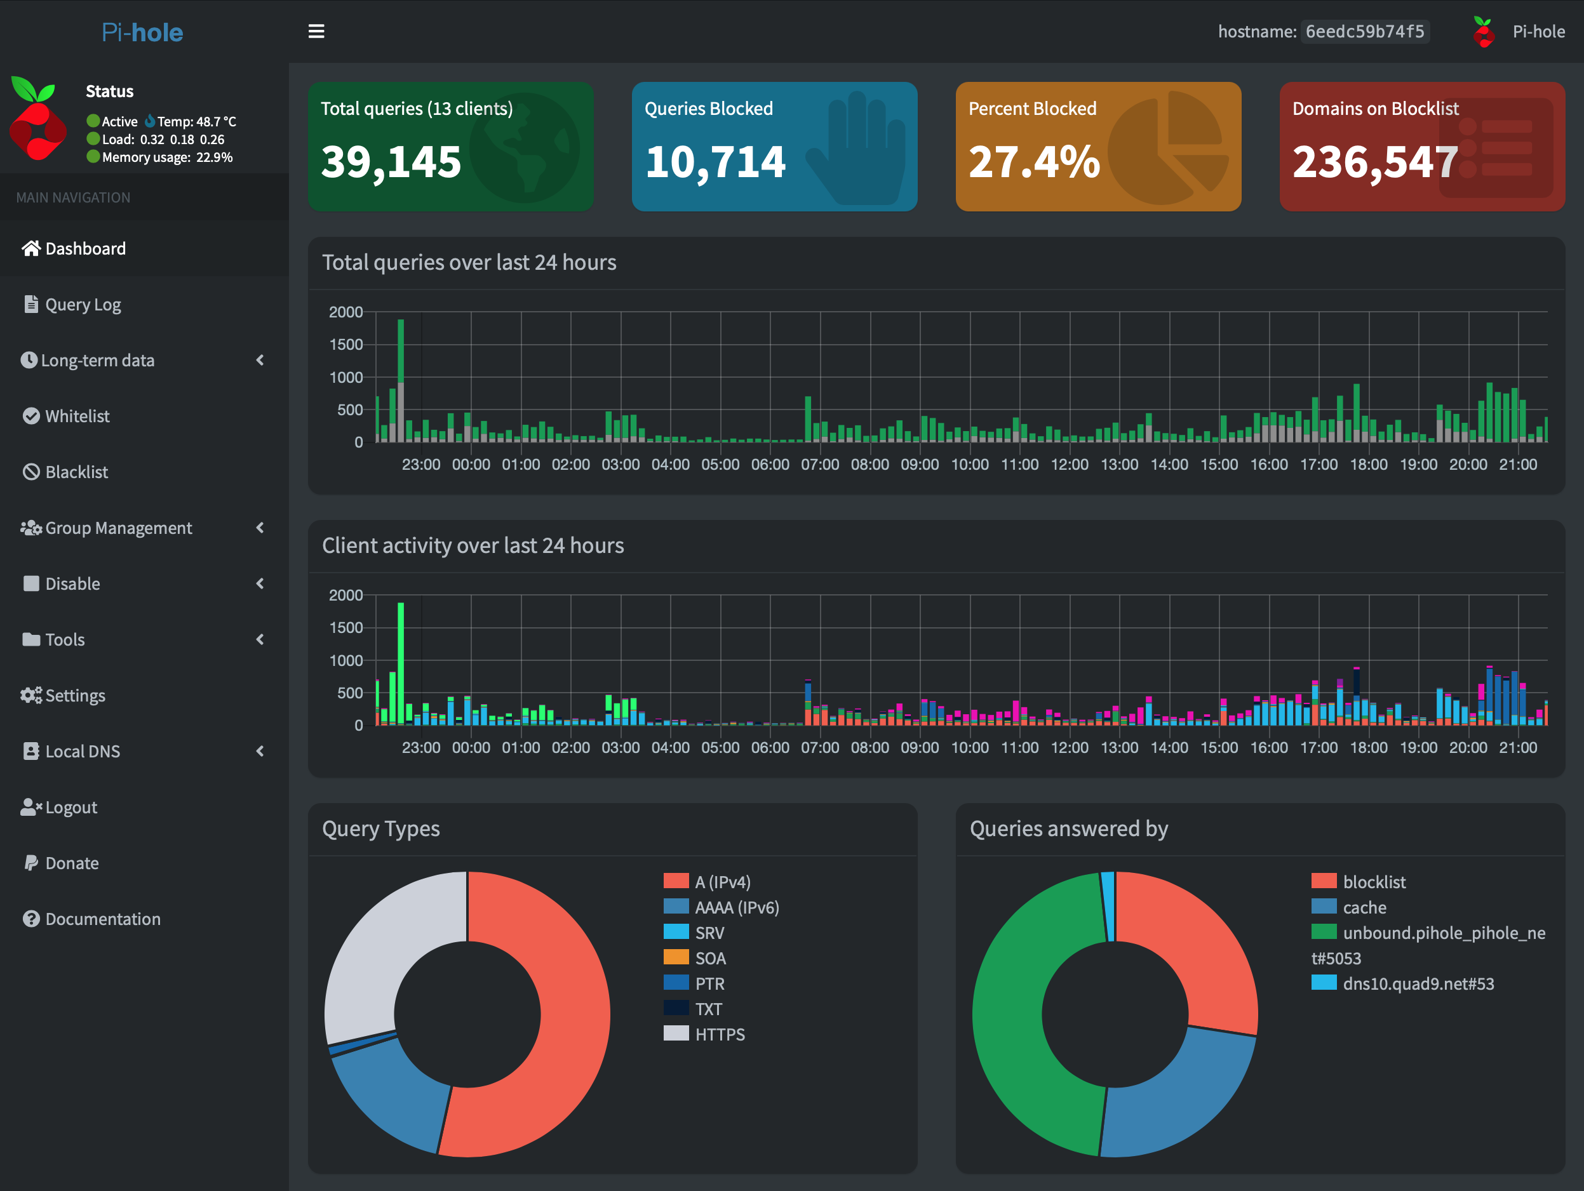Click the temperature flame icon in Status
1584x1191 pixels.
tap(150, 121)
